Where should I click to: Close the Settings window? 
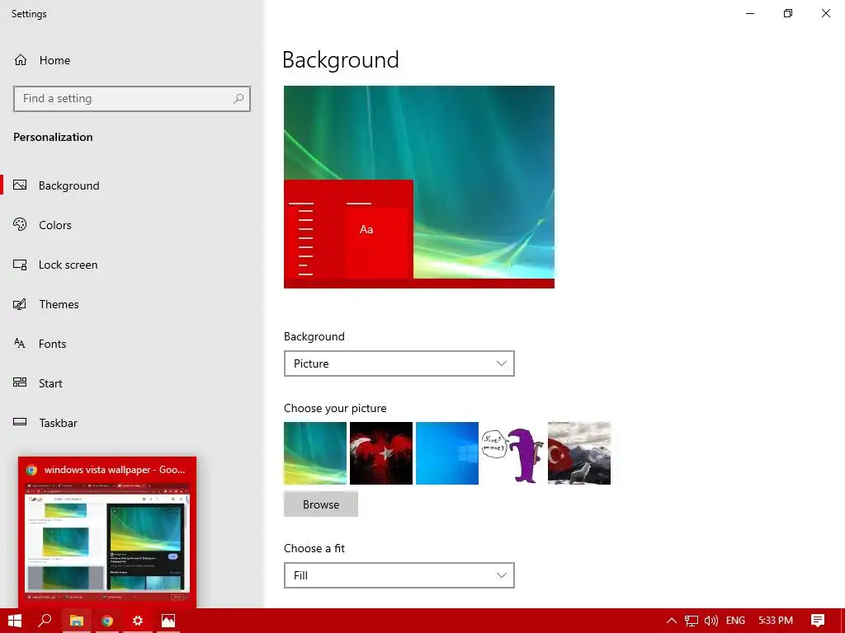825,13
